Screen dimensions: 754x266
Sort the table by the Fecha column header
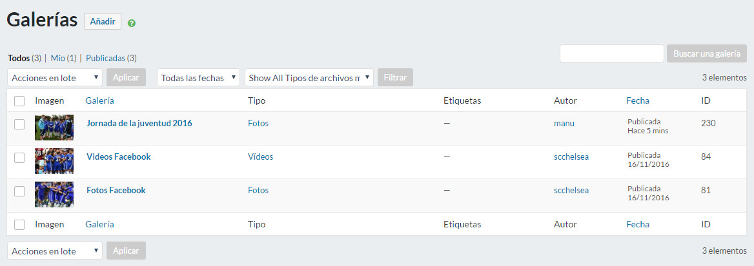click(637, 100)
